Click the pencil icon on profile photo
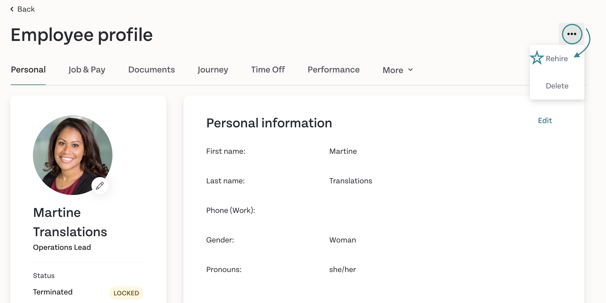 (x=100, y=186)
